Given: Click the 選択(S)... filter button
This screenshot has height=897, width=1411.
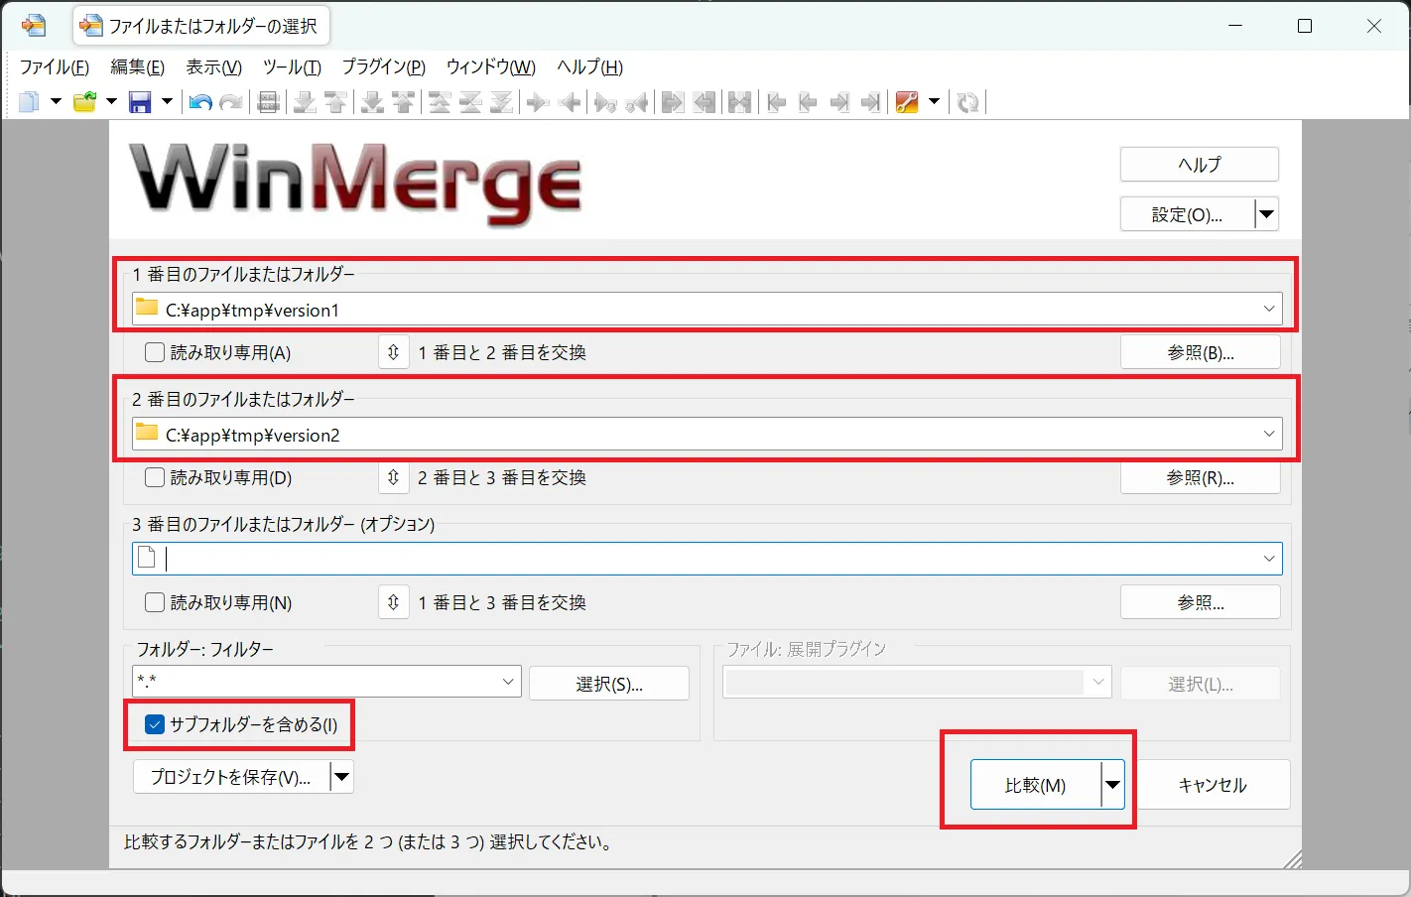Looking at the screenshot, I should [609, 684].
